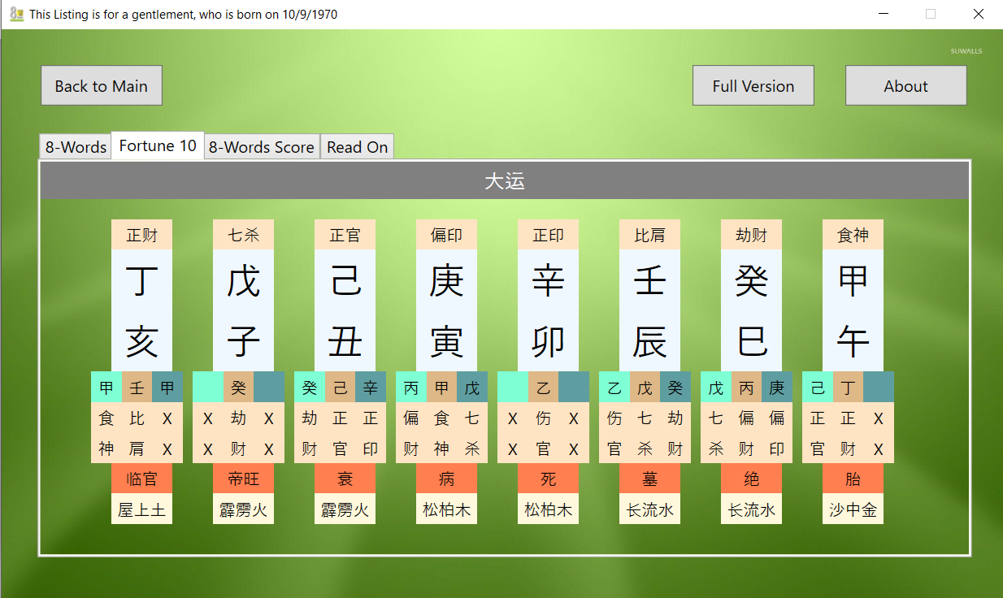Image resolution: width=1003 pixels, height=598 pixels.
Task: Click the 辰 character under 壬
Action: coord(649,341)
